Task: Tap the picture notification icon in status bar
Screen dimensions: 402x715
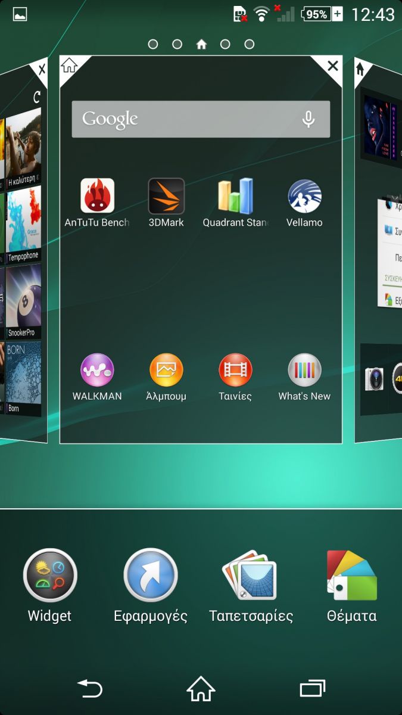Action: pyautogui.click(x=20, y=14)
